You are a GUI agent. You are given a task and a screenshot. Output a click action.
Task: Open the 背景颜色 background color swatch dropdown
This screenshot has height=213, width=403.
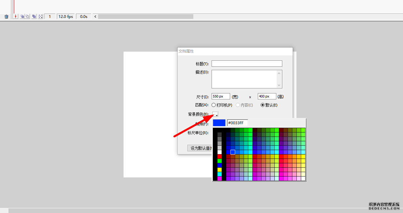[215, 114]
